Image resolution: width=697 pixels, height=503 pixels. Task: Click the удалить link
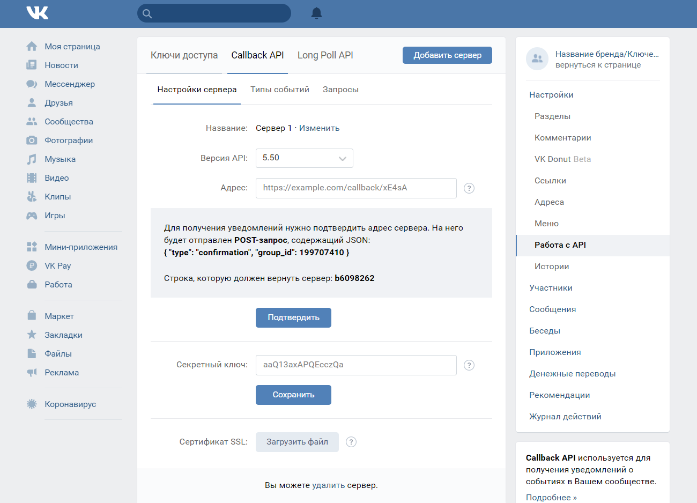tap(328, 485)
